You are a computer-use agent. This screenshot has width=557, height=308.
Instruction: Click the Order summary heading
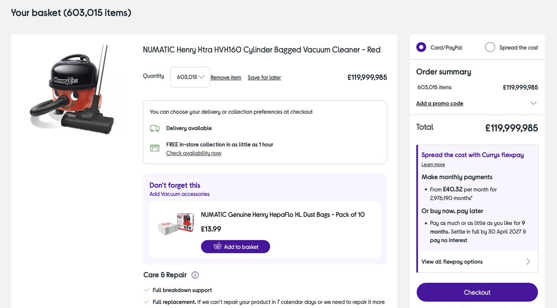(444, 72)
